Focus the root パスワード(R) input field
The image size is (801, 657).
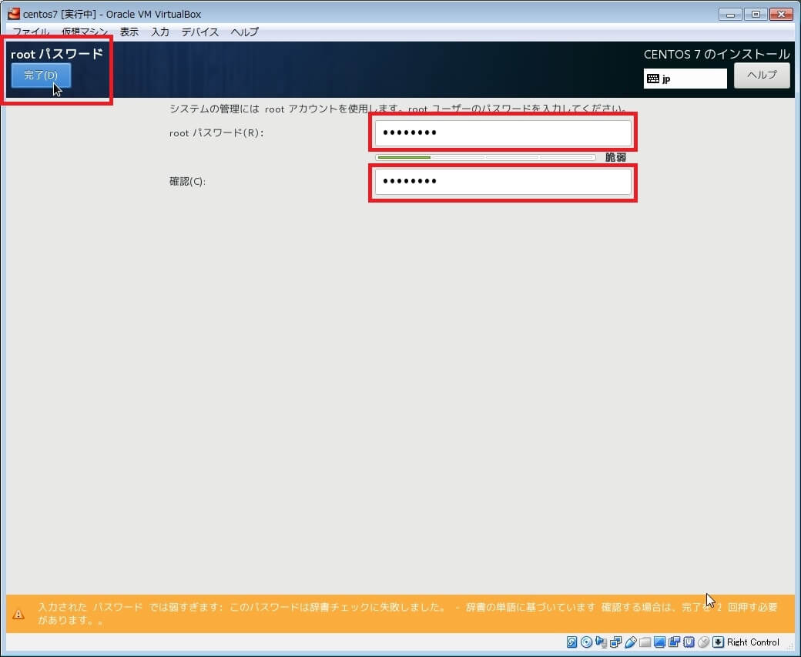coord(503,133)
